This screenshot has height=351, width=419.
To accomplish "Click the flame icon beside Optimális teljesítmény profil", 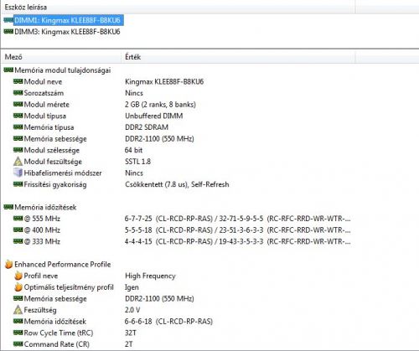I will click(x=18, y=287).
